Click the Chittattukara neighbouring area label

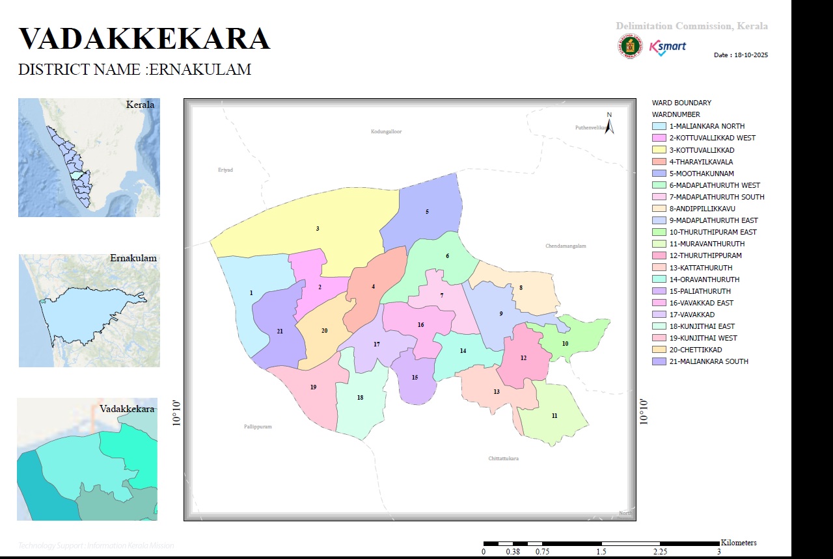pos(504,459)
